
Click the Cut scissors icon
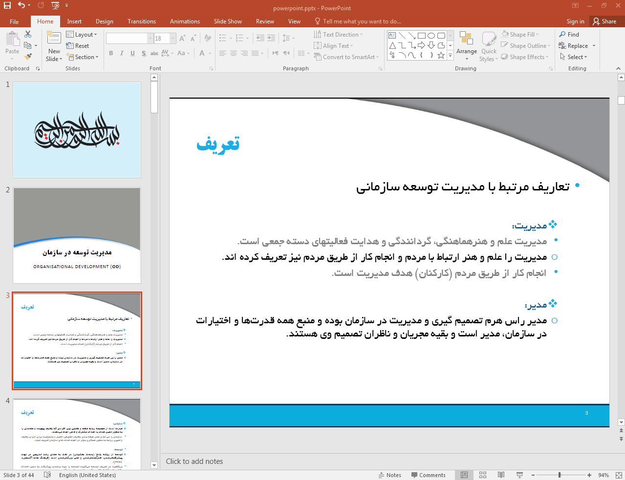tap(28, 34)
